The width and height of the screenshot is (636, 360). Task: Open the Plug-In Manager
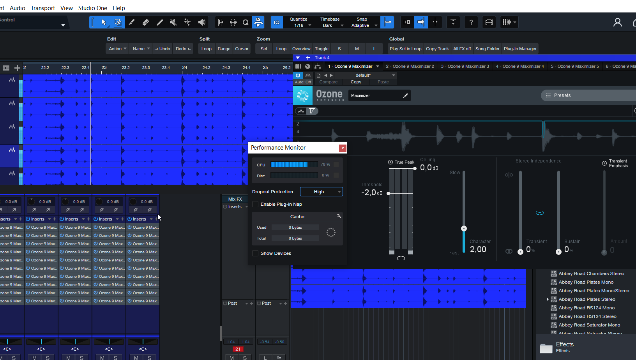[520, 49]
